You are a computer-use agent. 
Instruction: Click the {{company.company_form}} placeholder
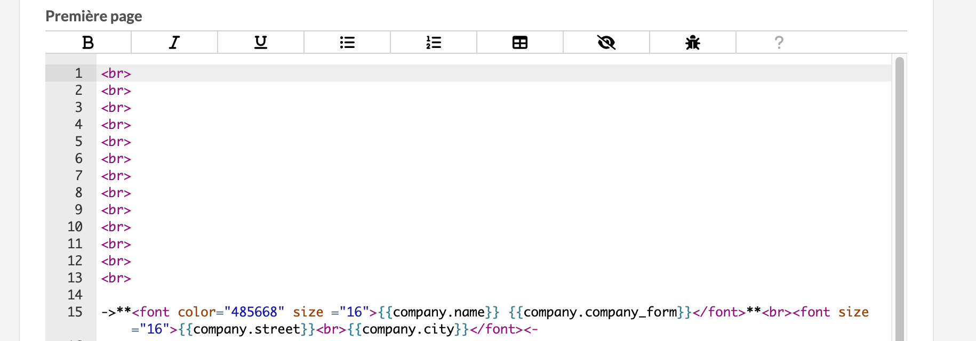600,312
